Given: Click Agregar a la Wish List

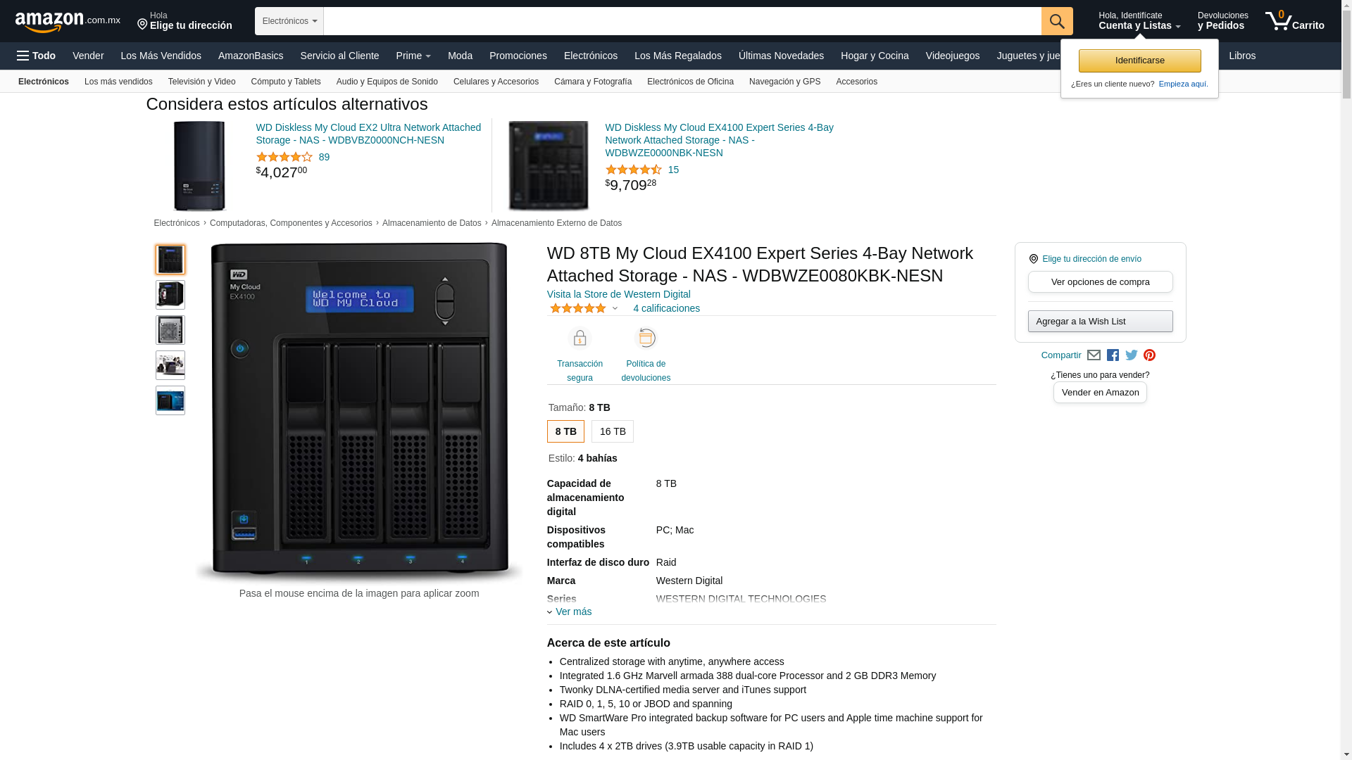Looking at the screenshot, I should click(x=1100, y=322).
